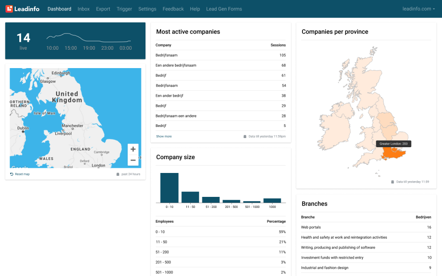Open the Trigger page
442x276 pixels.
click(x=124, y=9)
